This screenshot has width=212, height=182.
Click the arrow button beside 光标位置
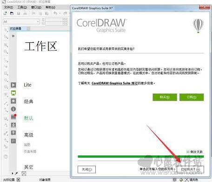(x=18, y=180)
